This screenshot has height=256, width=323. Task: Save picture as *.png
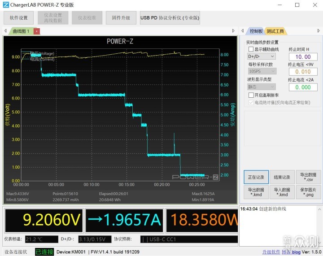308,192
